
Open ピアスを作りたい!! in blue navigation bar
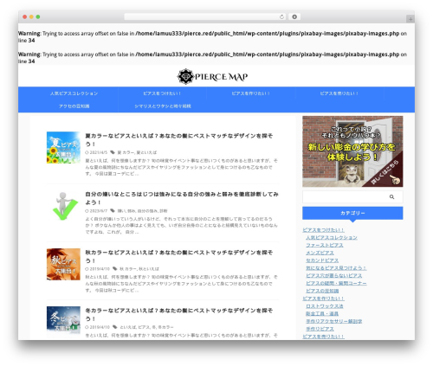(250, 93)
